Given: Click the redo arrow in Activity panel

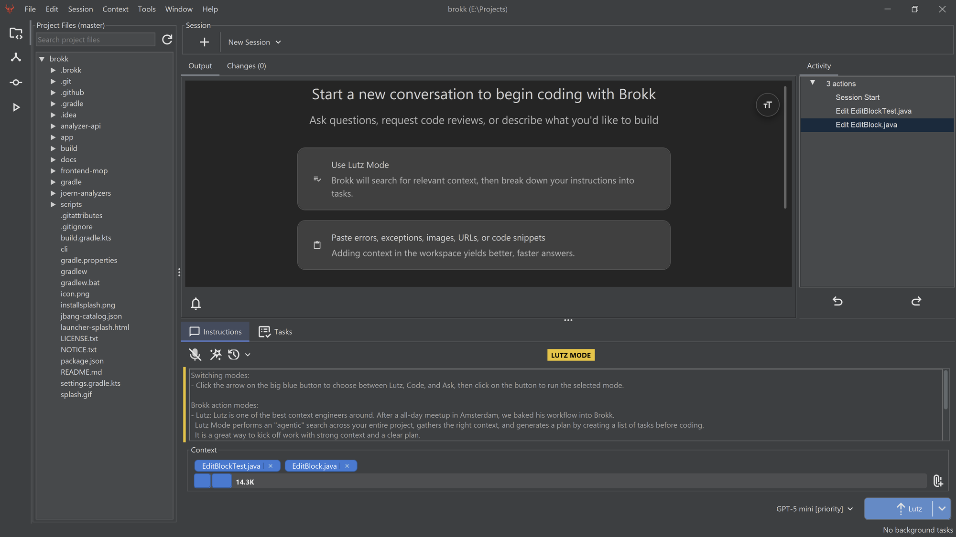Looking at the screenshot, I should point(916,301).
